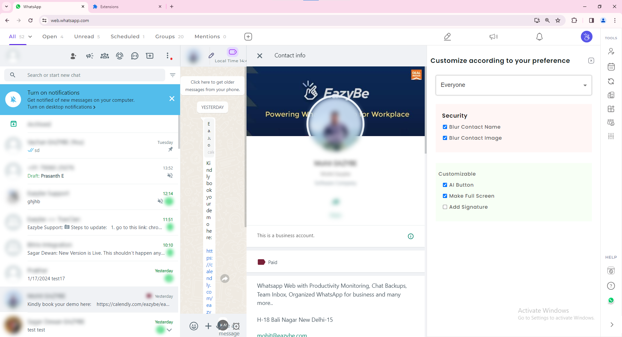Click the Chrome extensions puzzle icon

(574, 20)
